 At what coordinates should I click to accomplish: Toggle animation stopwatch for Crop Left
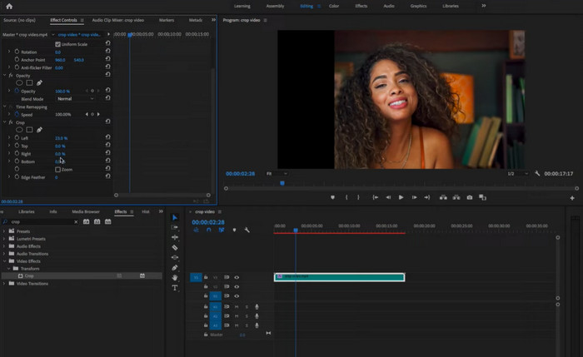pyautogui.click(x=17, y=137)
